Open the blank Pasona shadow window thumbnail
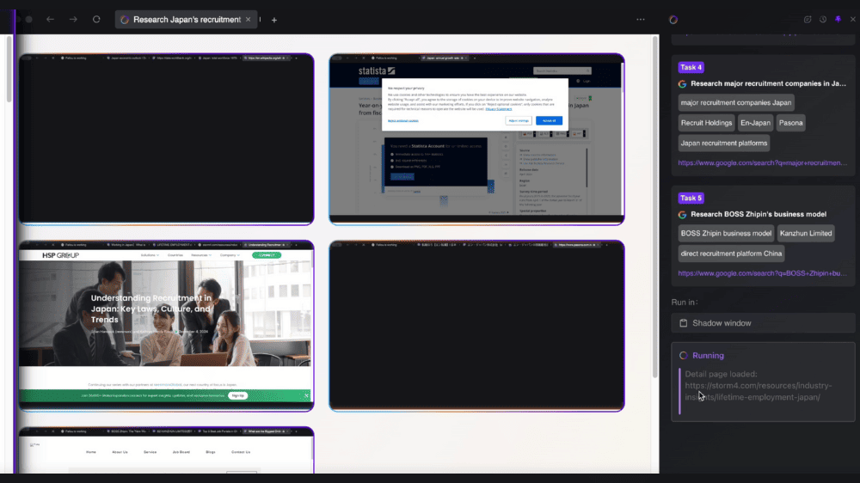This screenshot has height=483, width=860. coord(476,326)
